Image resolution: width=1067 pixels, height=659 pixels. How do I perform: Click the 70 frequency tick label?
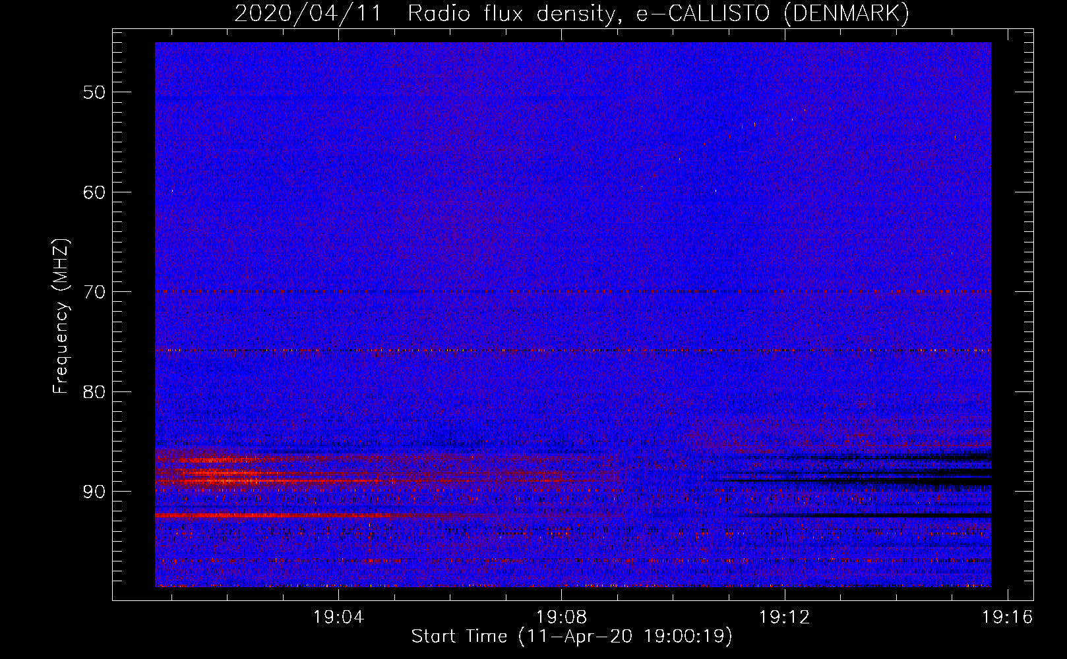pyautogui.click(x=94, y=291)
